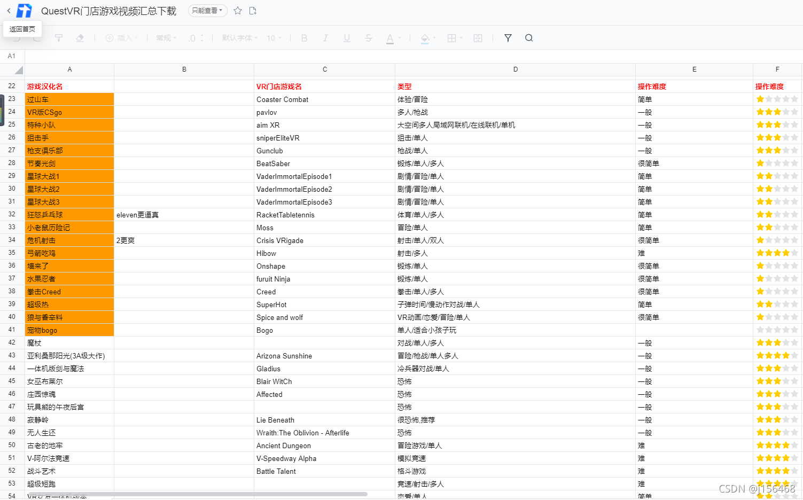Open the 只能查看 permission dropdown

(x=207, y=11)
